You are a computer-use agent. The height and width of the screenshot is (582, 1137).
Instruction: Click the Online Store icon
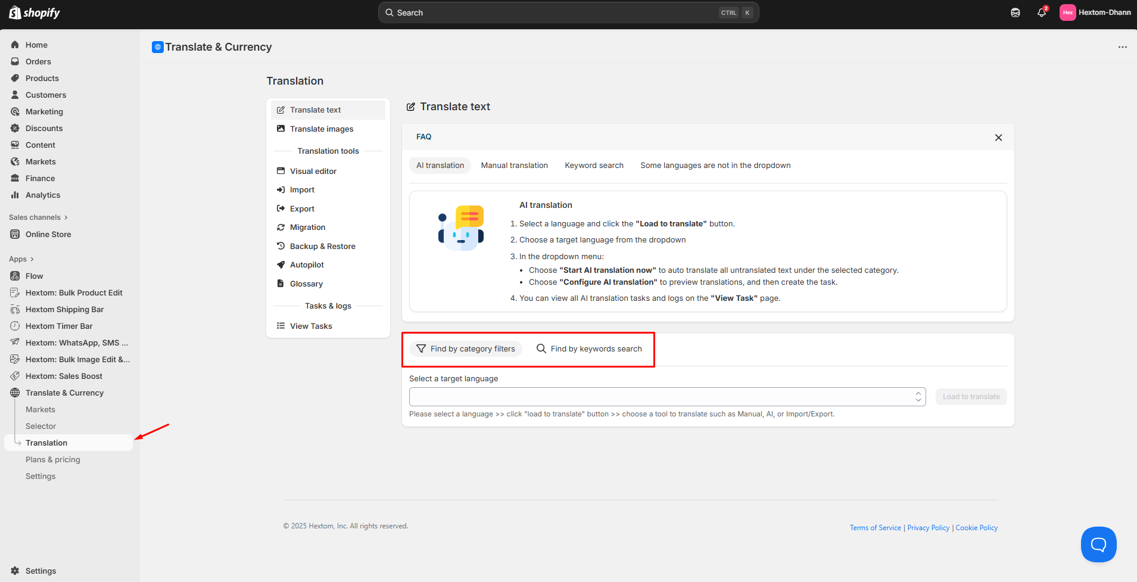[15, 234]
